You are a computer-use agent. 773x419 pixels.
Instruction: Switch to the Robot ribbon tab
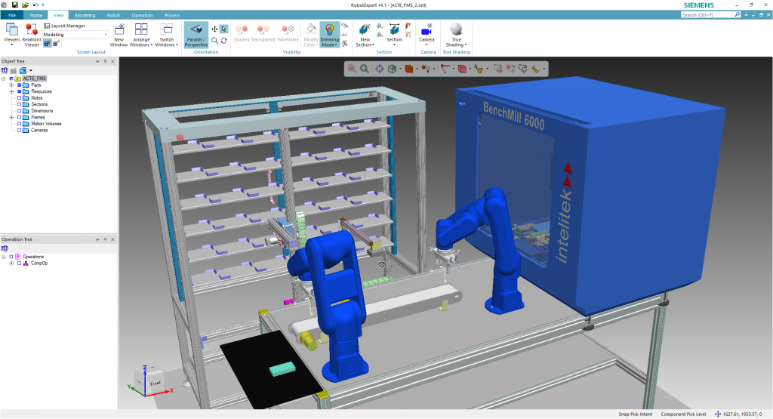pos(113,15)
